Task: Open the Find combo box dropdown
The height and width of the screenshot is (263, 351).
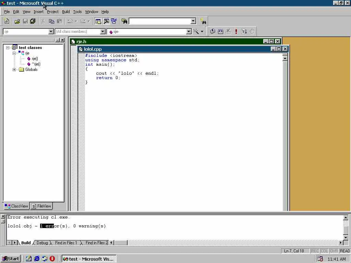Action: [x=193, y=21]
